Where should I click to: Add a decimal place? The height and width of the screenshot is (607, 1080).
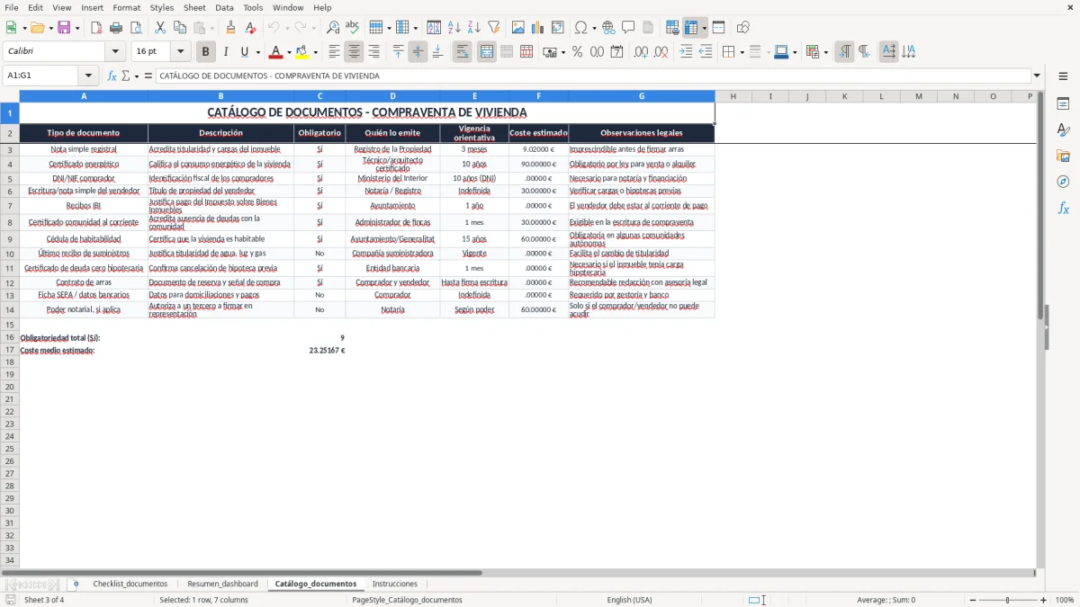coord(641,52)
